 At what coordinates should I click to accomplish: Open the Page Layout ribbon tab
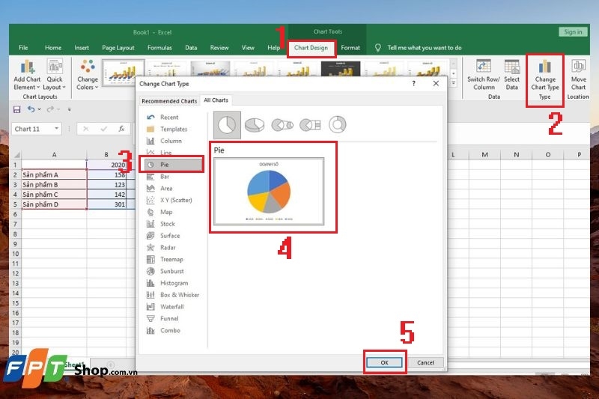118,48
